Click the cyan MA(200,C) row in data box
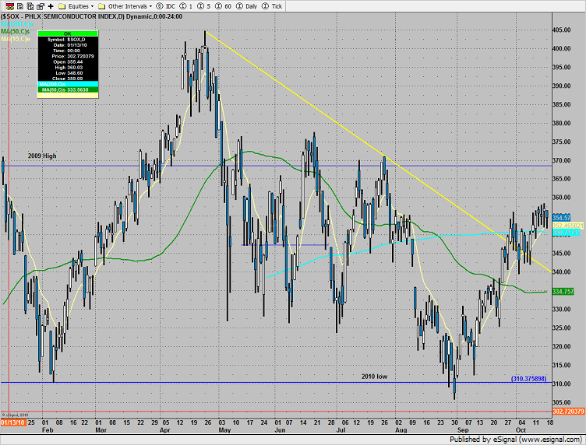The image size is (586, 445). pos(67,83)
